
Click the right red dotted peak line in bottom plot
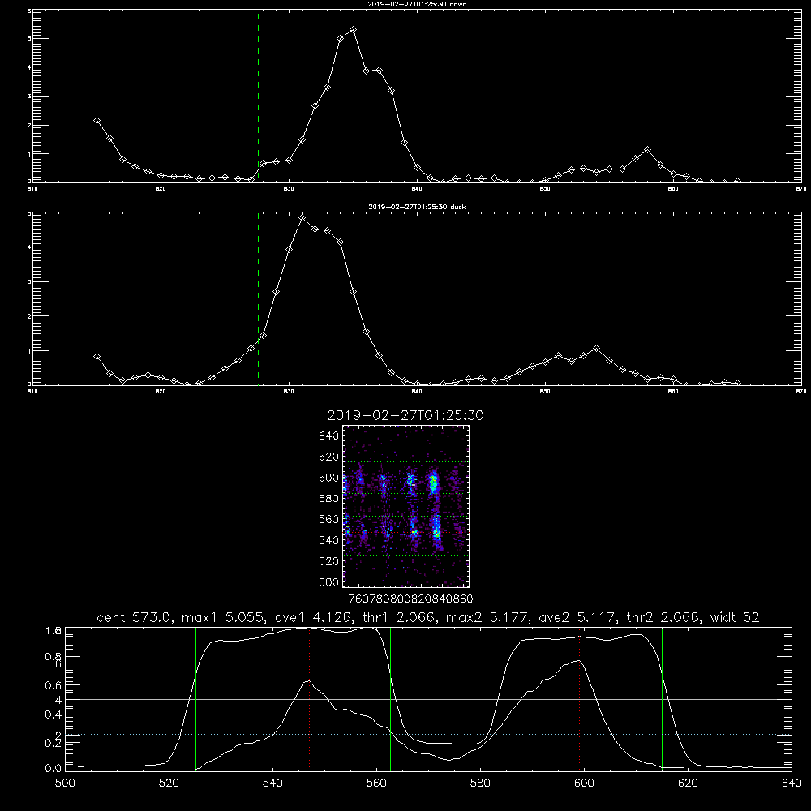coord(579,698)
